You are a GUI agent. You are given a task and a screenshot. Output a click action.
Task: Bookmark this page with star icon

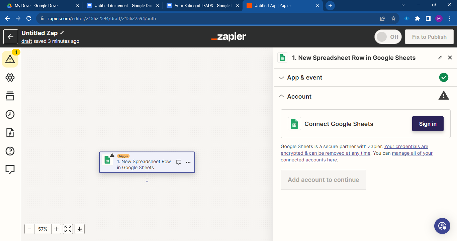tap(393, 18)
